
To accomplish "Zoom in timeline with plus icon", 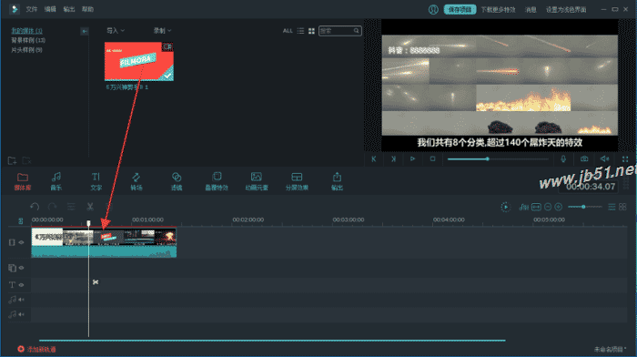I will [x=559, y=207].
